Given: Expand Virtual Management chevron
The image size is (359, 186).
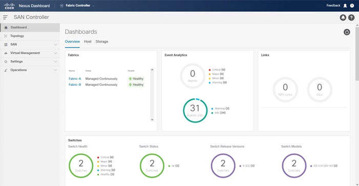Looking at the screenshot, I should [x=55, y=53].
